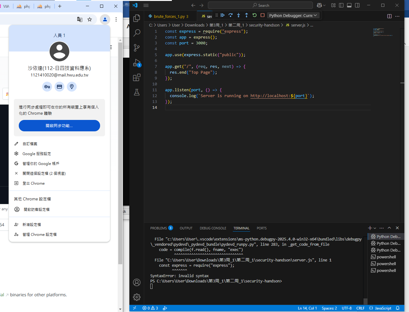Click the VS Code search command box

pyautogui.click(x=261, y=5)
